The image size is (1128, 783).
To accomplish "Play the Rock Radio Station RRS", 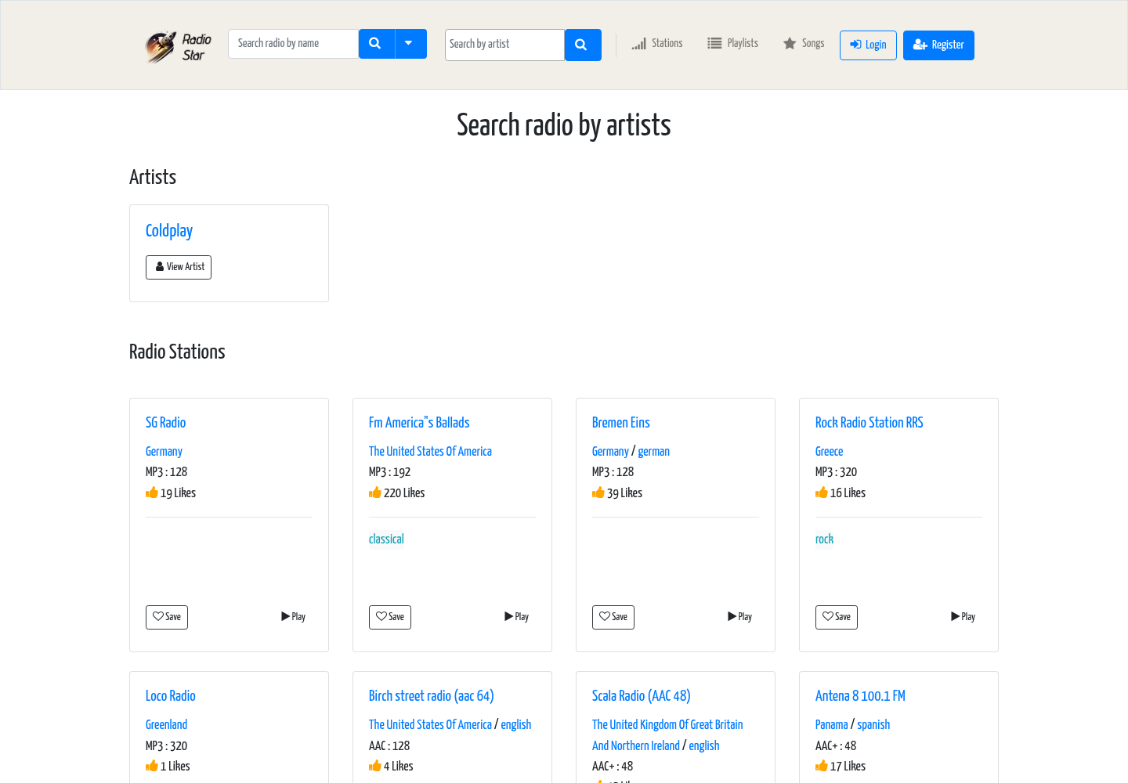I will (x=963, y=617).
